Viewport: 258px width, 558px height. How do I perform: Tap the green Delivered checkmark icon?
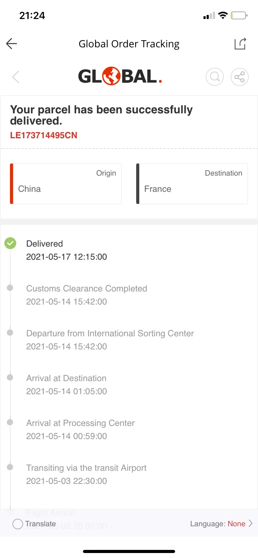(10, 243)
